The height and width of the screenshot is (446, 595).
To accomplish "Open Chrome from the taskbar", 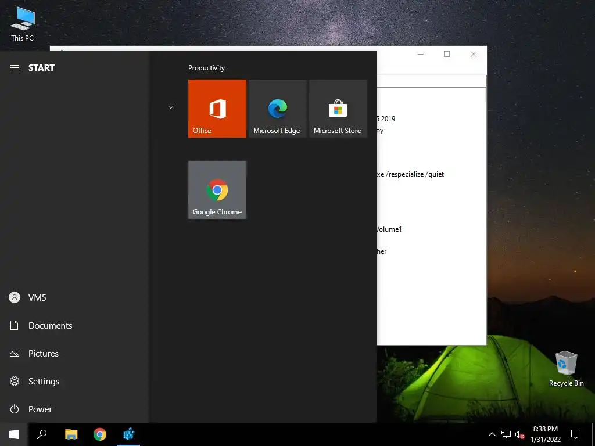I will point(100,434).
